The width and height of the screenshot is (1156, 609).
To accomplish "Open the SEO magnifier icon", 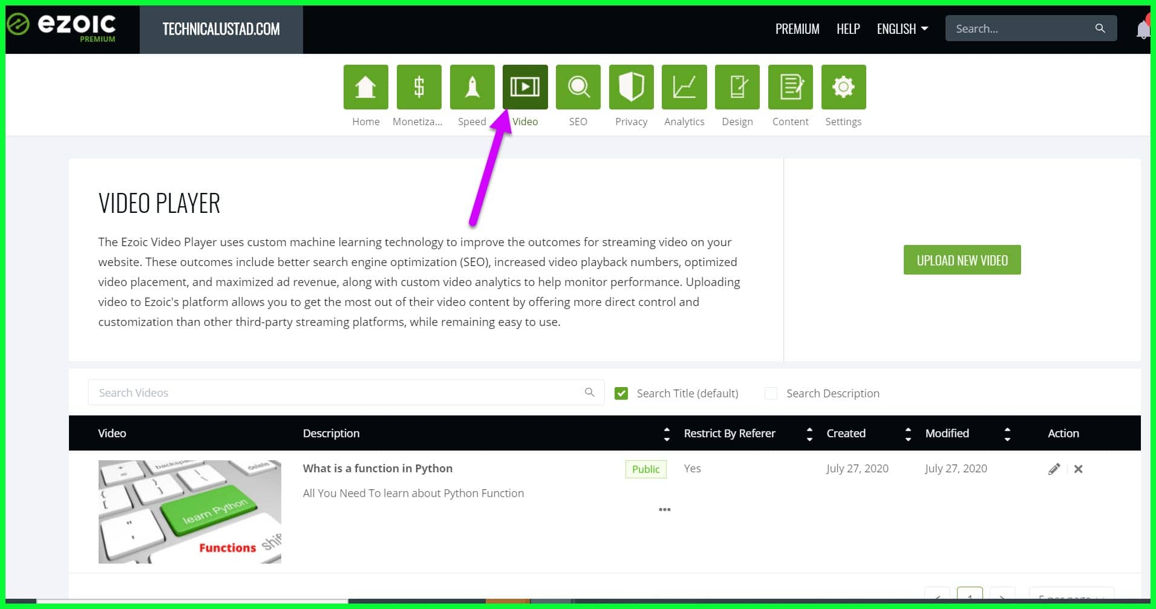I will click(578, 87).
